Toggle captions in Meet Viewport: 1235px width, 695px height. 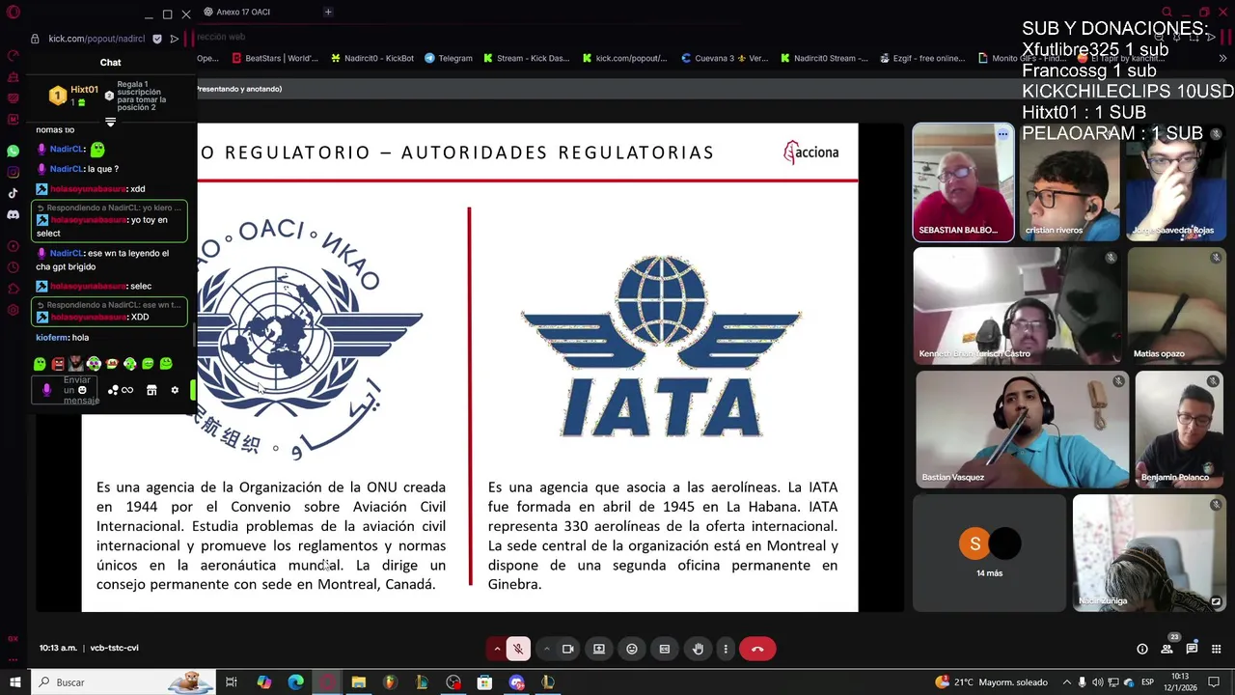pos(665,649)
